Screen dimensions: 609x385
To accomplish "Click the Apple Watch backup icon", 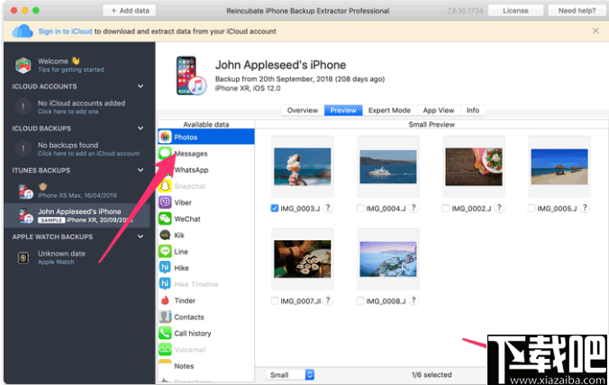I will click(23, 257).
